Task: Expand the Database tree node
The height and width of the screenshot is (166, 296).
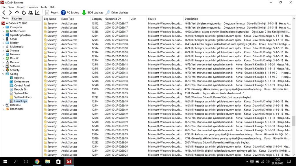Action: pyautogui.click(x=3, y=105)
